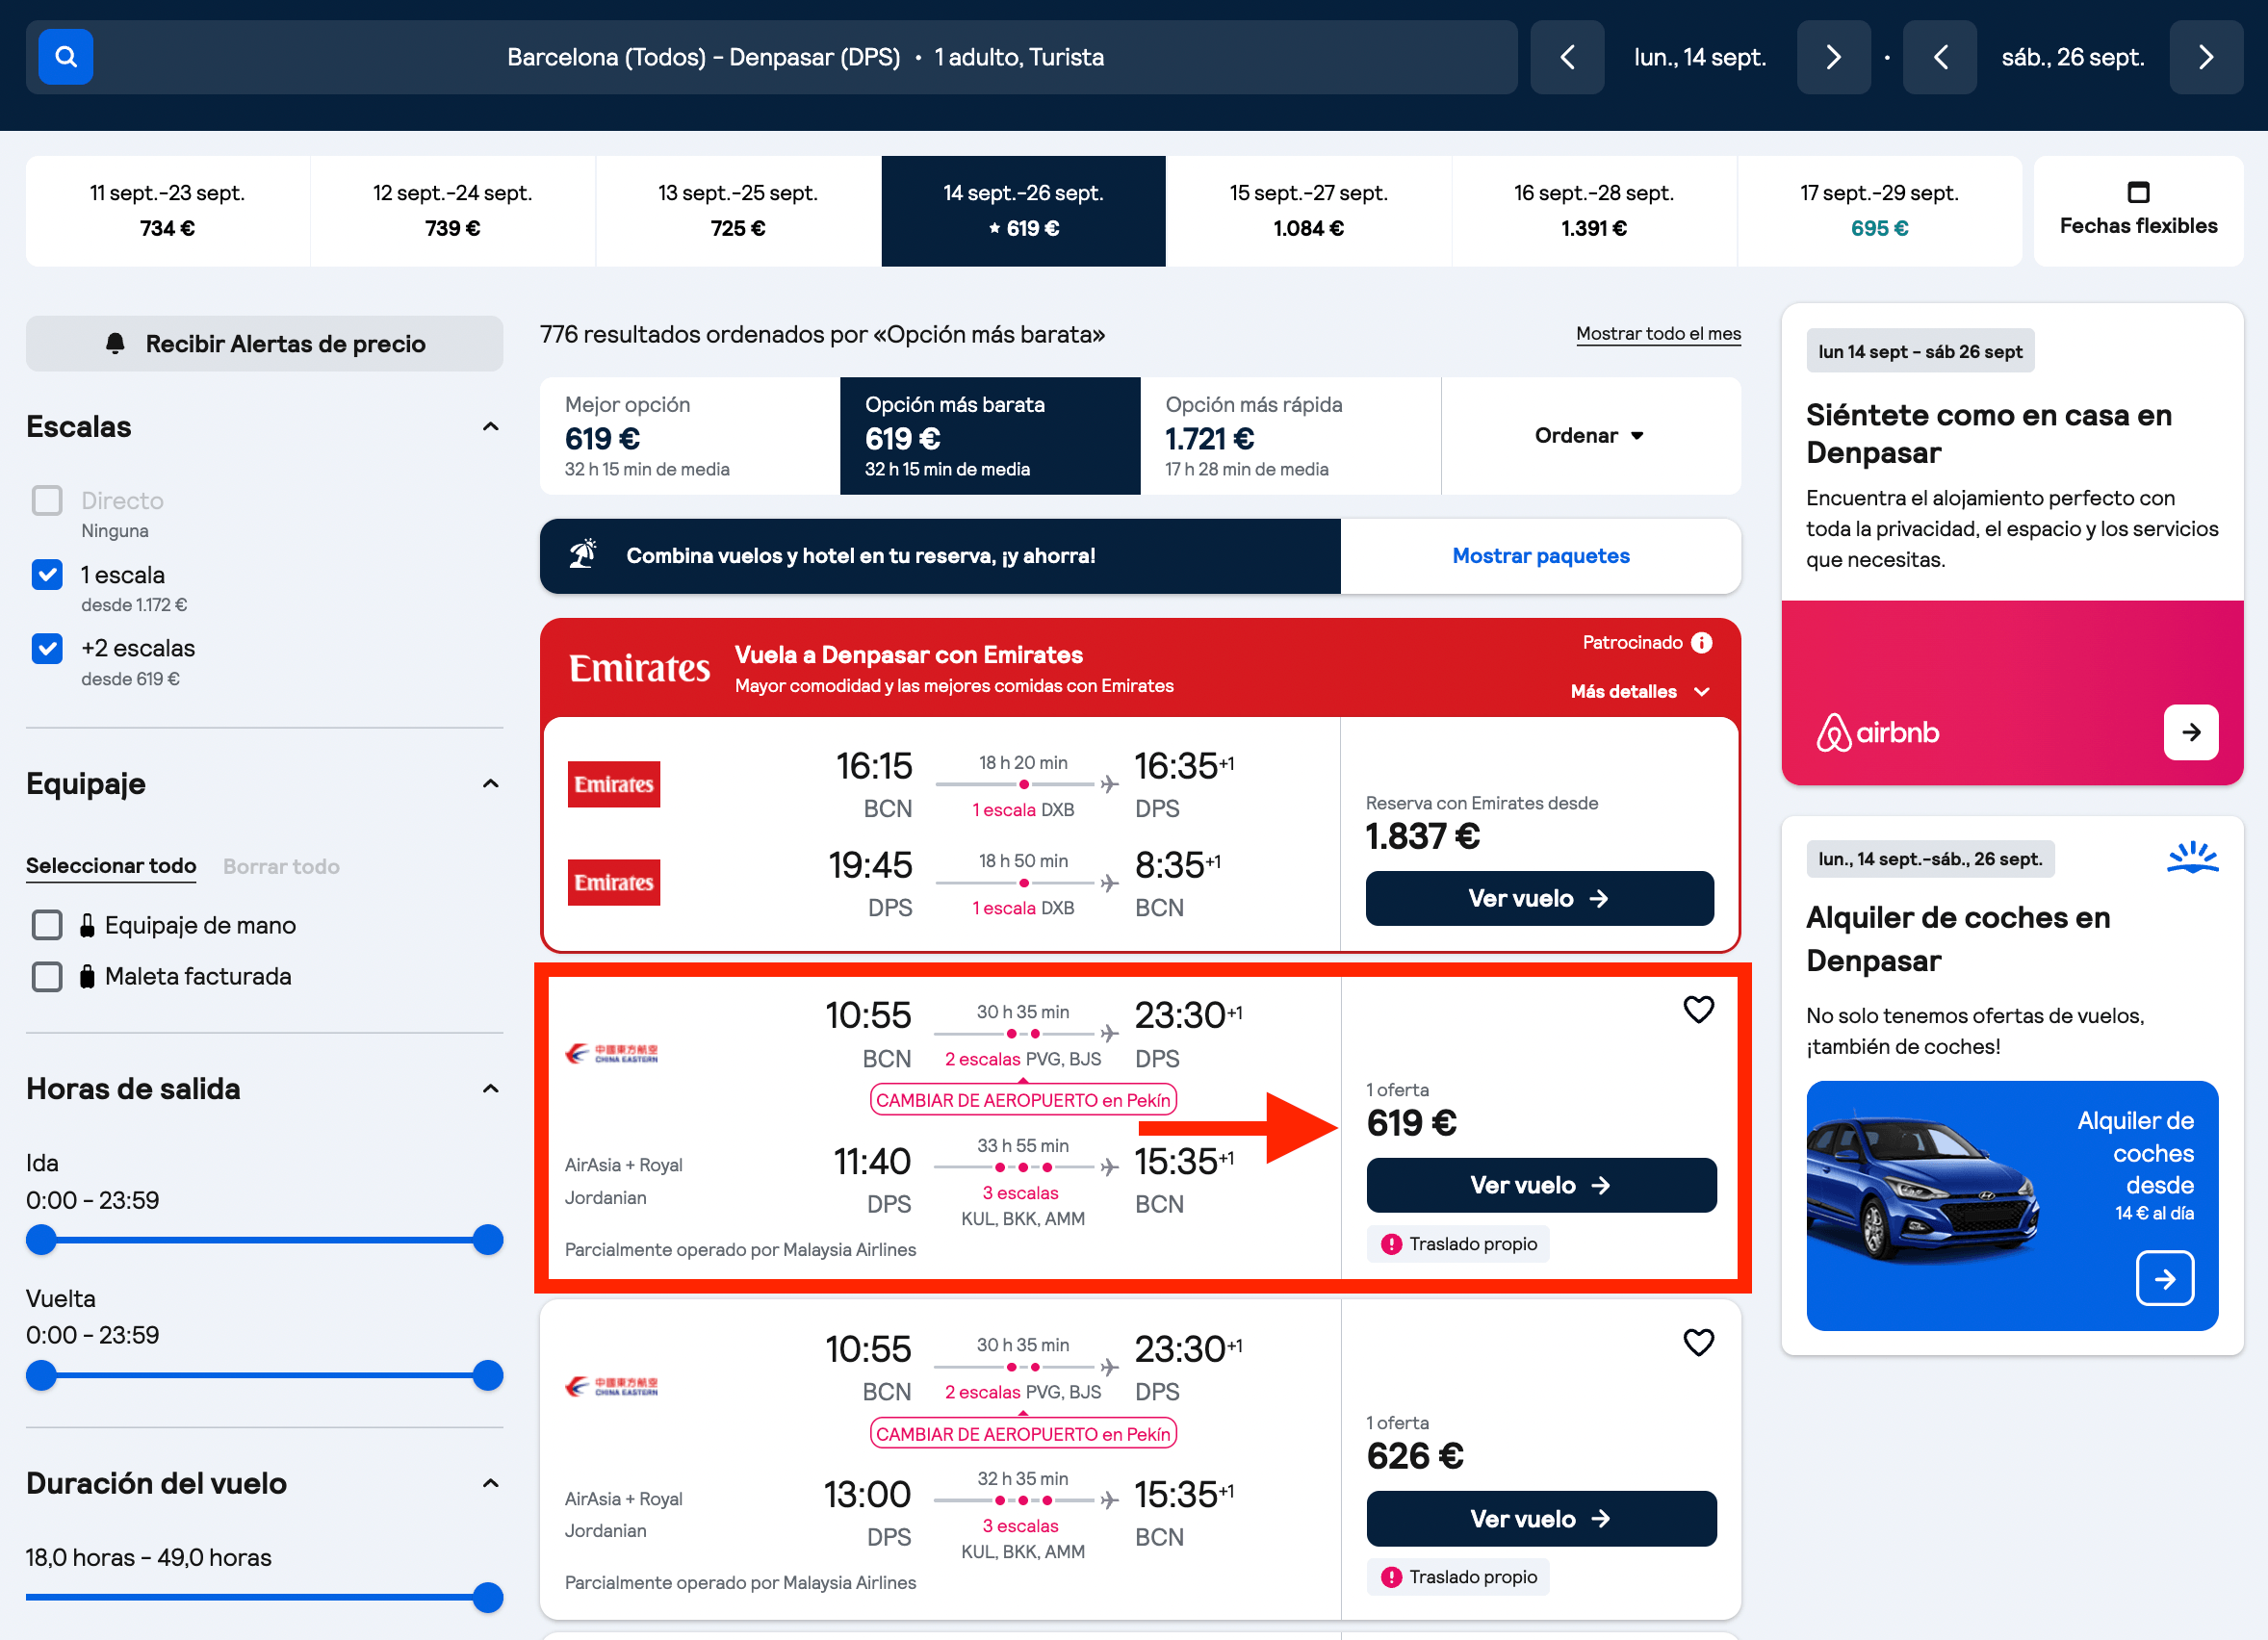Check Maleta facturada option
This screenshot has width=2268, height=1640.
[x=47, y=976]
